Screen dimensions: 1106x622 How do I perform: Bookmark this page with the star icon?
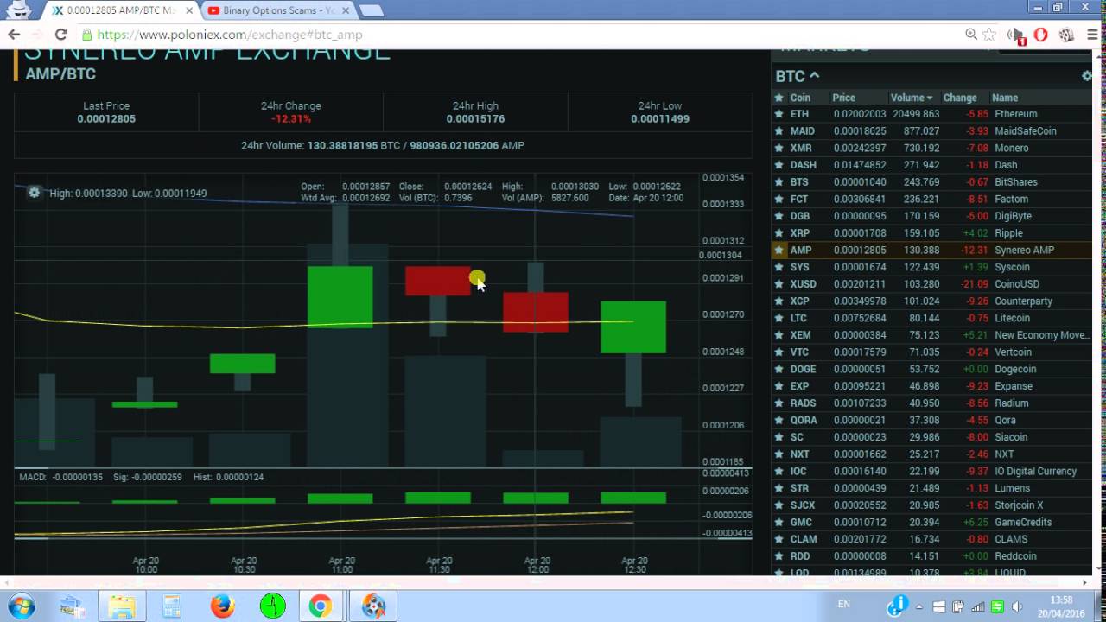coord(990,35)
